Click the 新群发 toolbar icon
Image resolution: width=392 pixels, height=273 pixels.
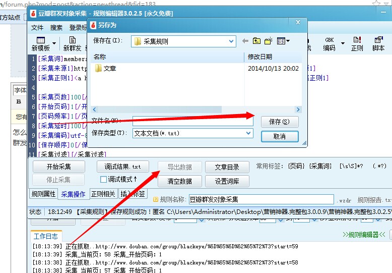click(x=73, y=44)
